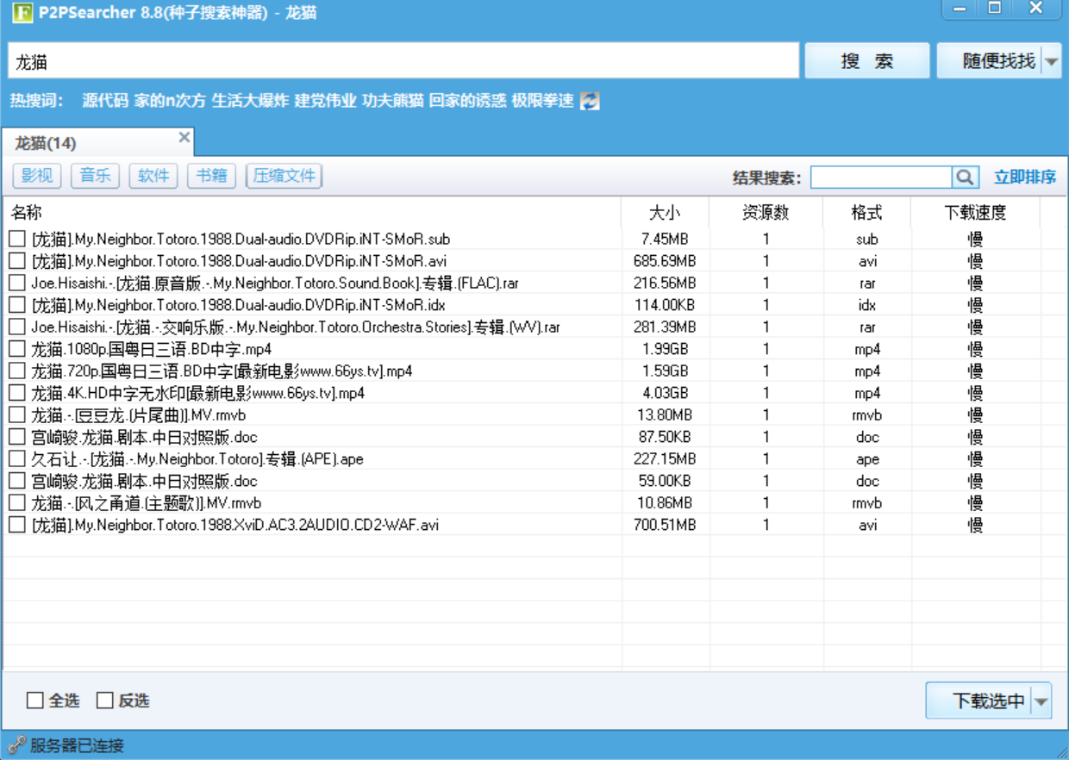
Task: Click size cell 4.03GB
Action: point(665,393)
